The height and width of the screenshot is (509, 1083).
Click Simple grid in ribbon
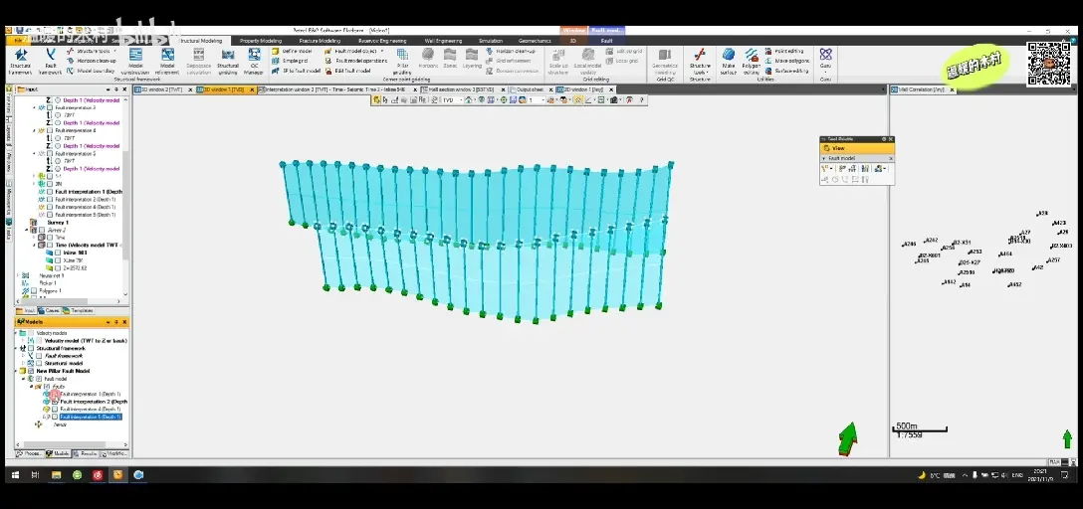tap(291, 61)
